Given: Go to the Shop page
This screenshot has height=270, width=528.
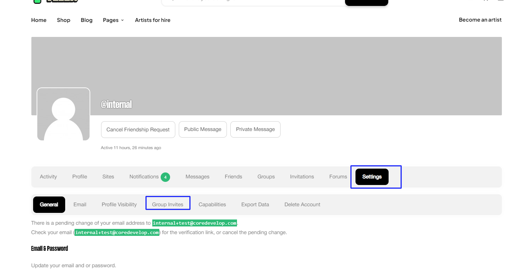Looking at the screenshot, I should [x=63, y=20].
